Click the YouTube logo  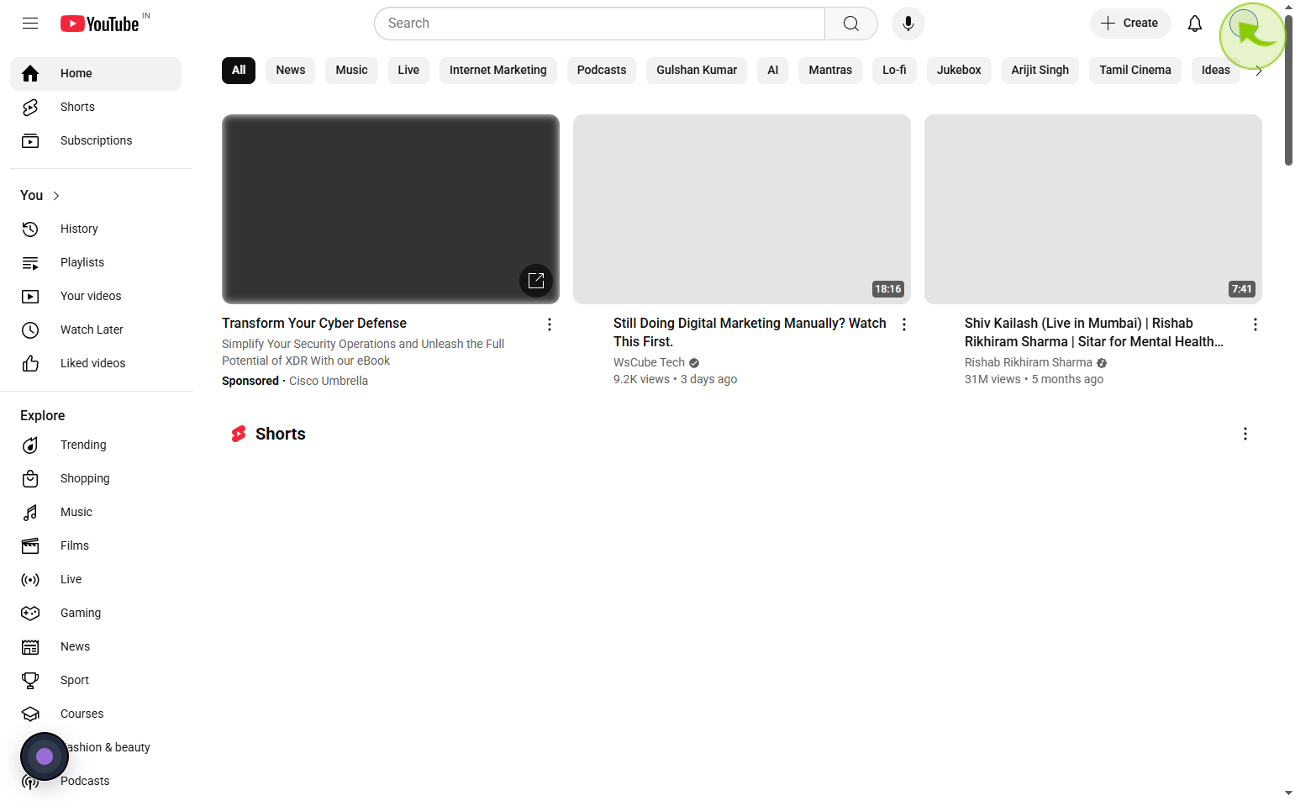[x=100, y=24]
